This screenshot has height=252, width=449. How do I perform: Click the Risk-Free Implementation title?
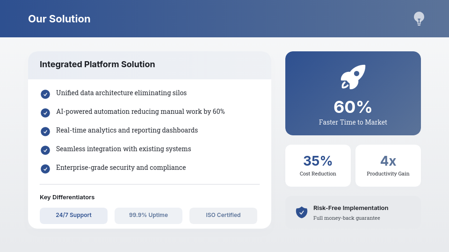pyautogui.click(x=351, y=208)
